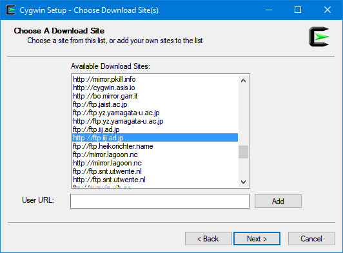Viewport: 343px width, 253px height.
Task: Maximize the Cygwin Setup window
Action: click(x=298, y=10)
